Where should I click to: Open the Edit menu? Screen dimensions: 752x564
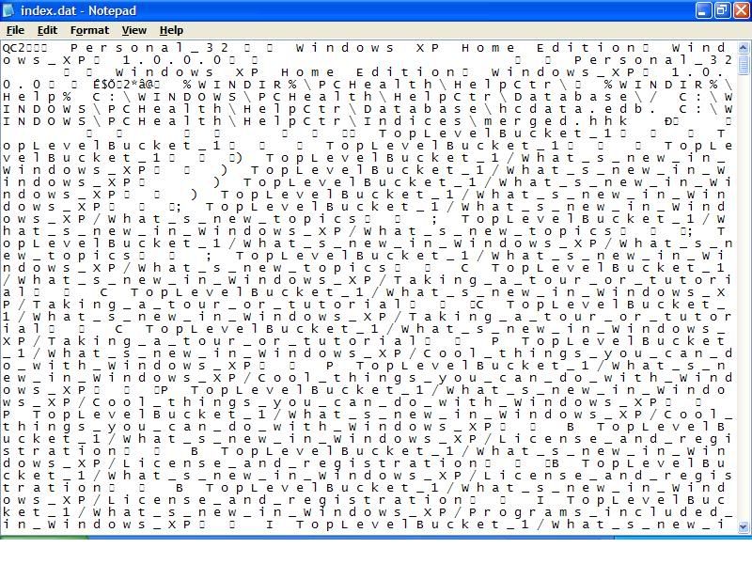pos(47,30)
